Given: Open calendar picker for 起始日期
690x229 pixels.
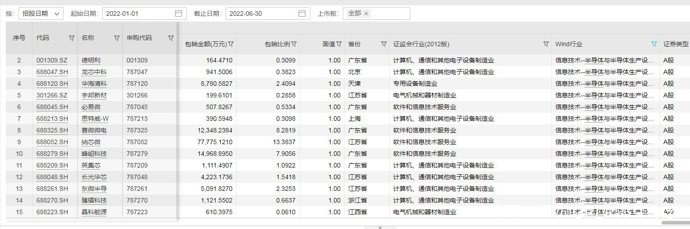Looking at the screenshot, I should (x=178, y=13).
